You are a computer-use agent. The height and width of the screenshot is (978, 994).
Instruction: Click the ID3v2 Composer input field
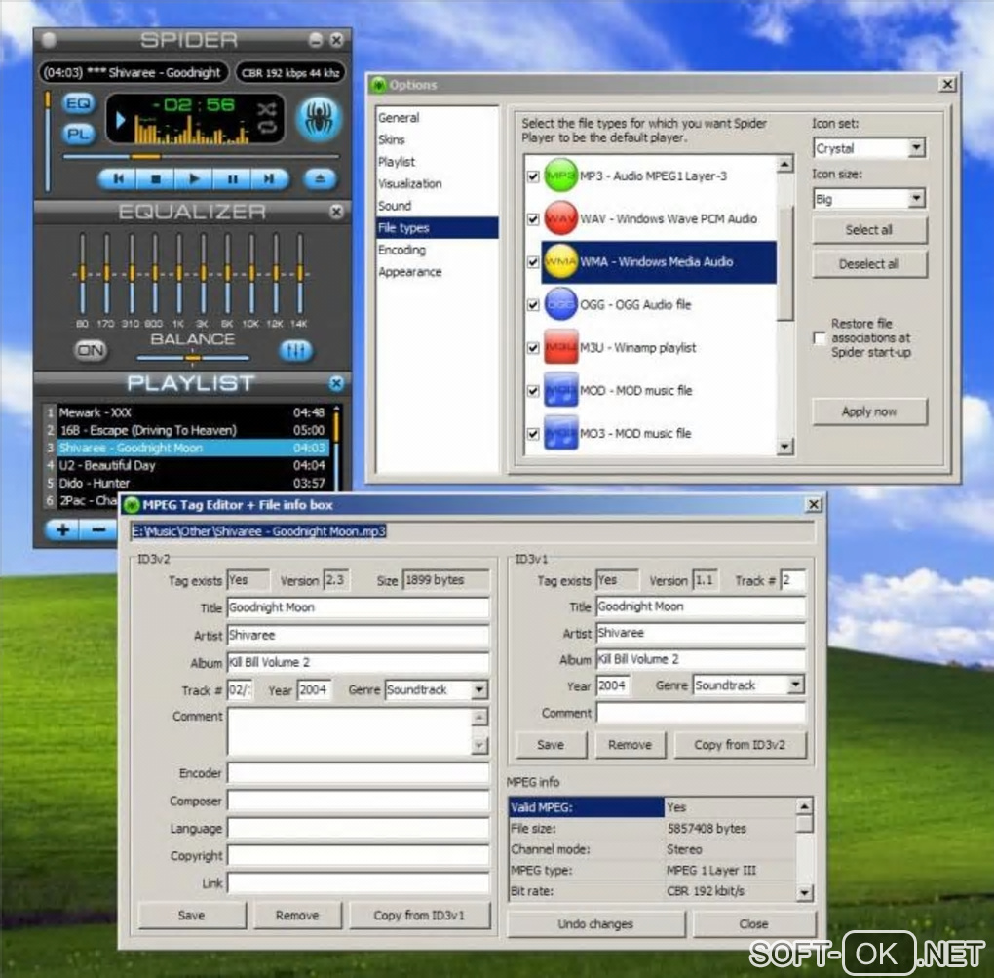[x=359, y=802]
